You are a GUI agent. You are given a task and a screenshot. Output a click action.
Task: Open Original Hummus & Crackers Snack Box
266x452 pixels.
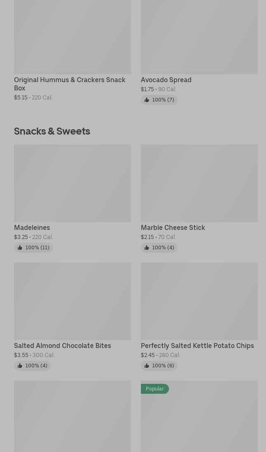[69, 84]
